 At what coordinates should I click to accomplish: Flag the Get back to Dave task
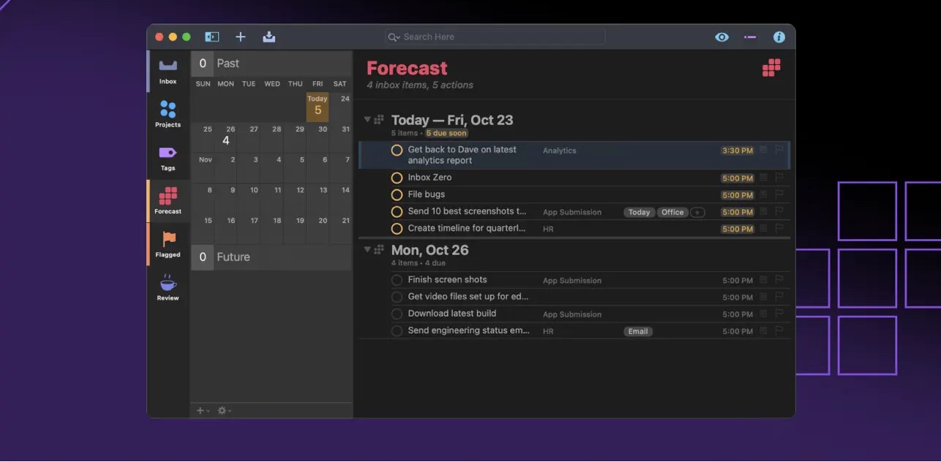[x=779, y=150]
